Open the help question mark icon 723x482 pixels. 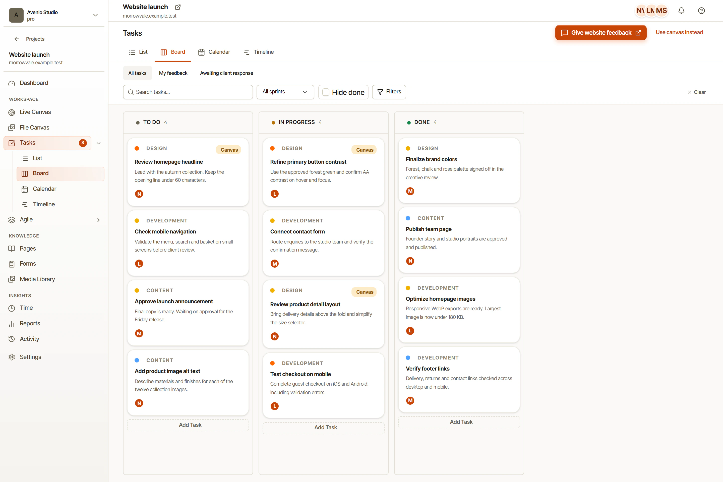click(x=701, y=11)
